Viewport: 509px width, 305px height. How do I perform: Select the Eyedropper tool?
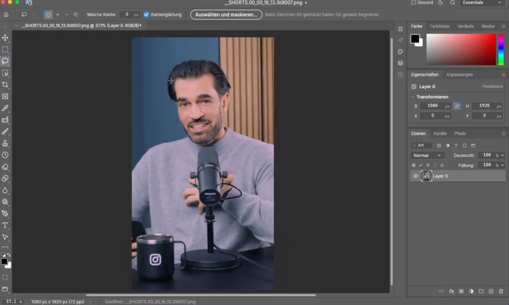click(5, 108)
